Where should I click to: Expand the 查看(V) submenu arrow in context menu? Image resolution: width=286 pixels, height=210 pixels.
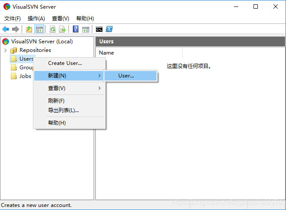click(99, 88)
